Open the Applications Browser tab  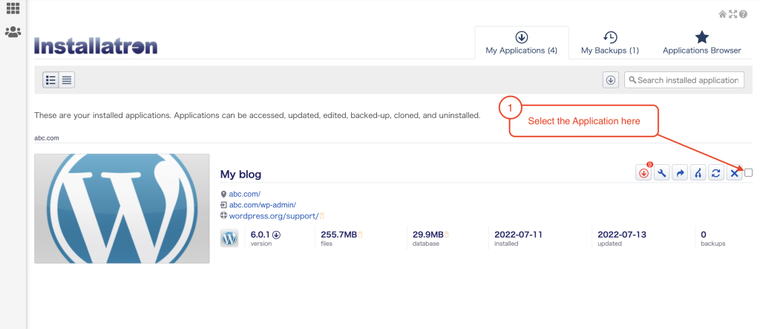pos(702,42)
